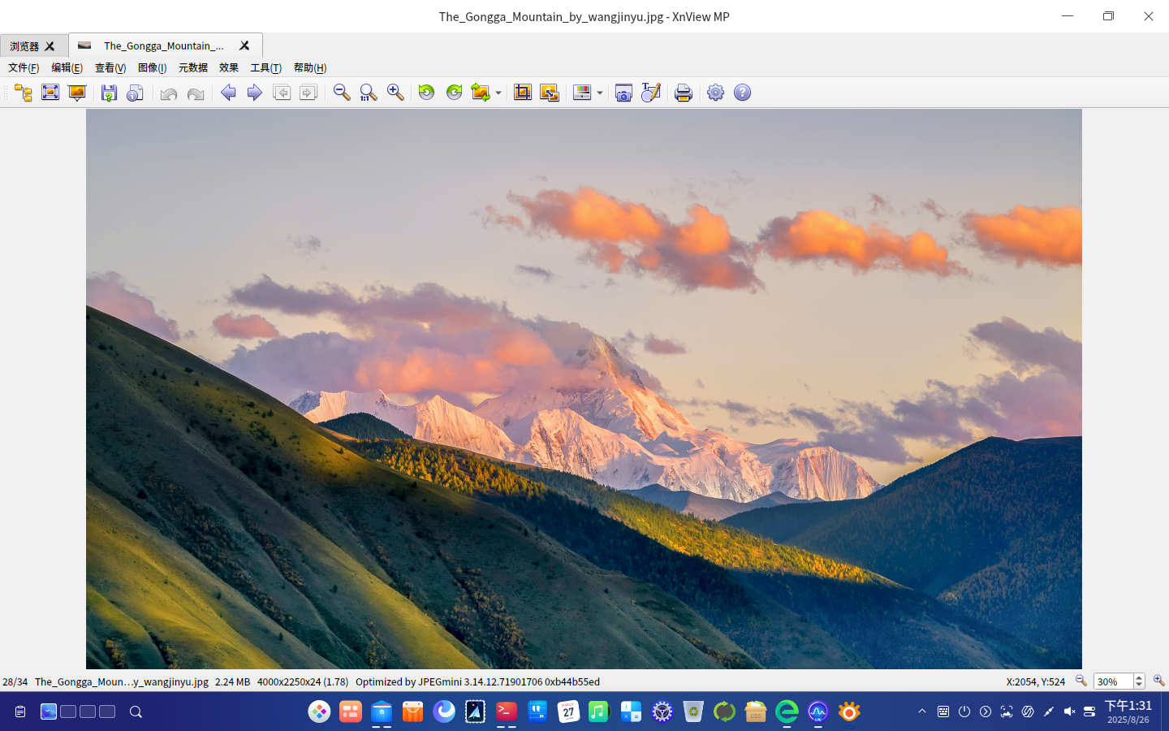
Task: Decrease zoom with the spinner down arrow
Action: (1139, 685)
